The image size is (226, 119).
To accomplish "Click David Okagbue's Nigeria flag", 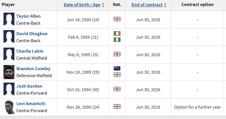I will 117,40.
